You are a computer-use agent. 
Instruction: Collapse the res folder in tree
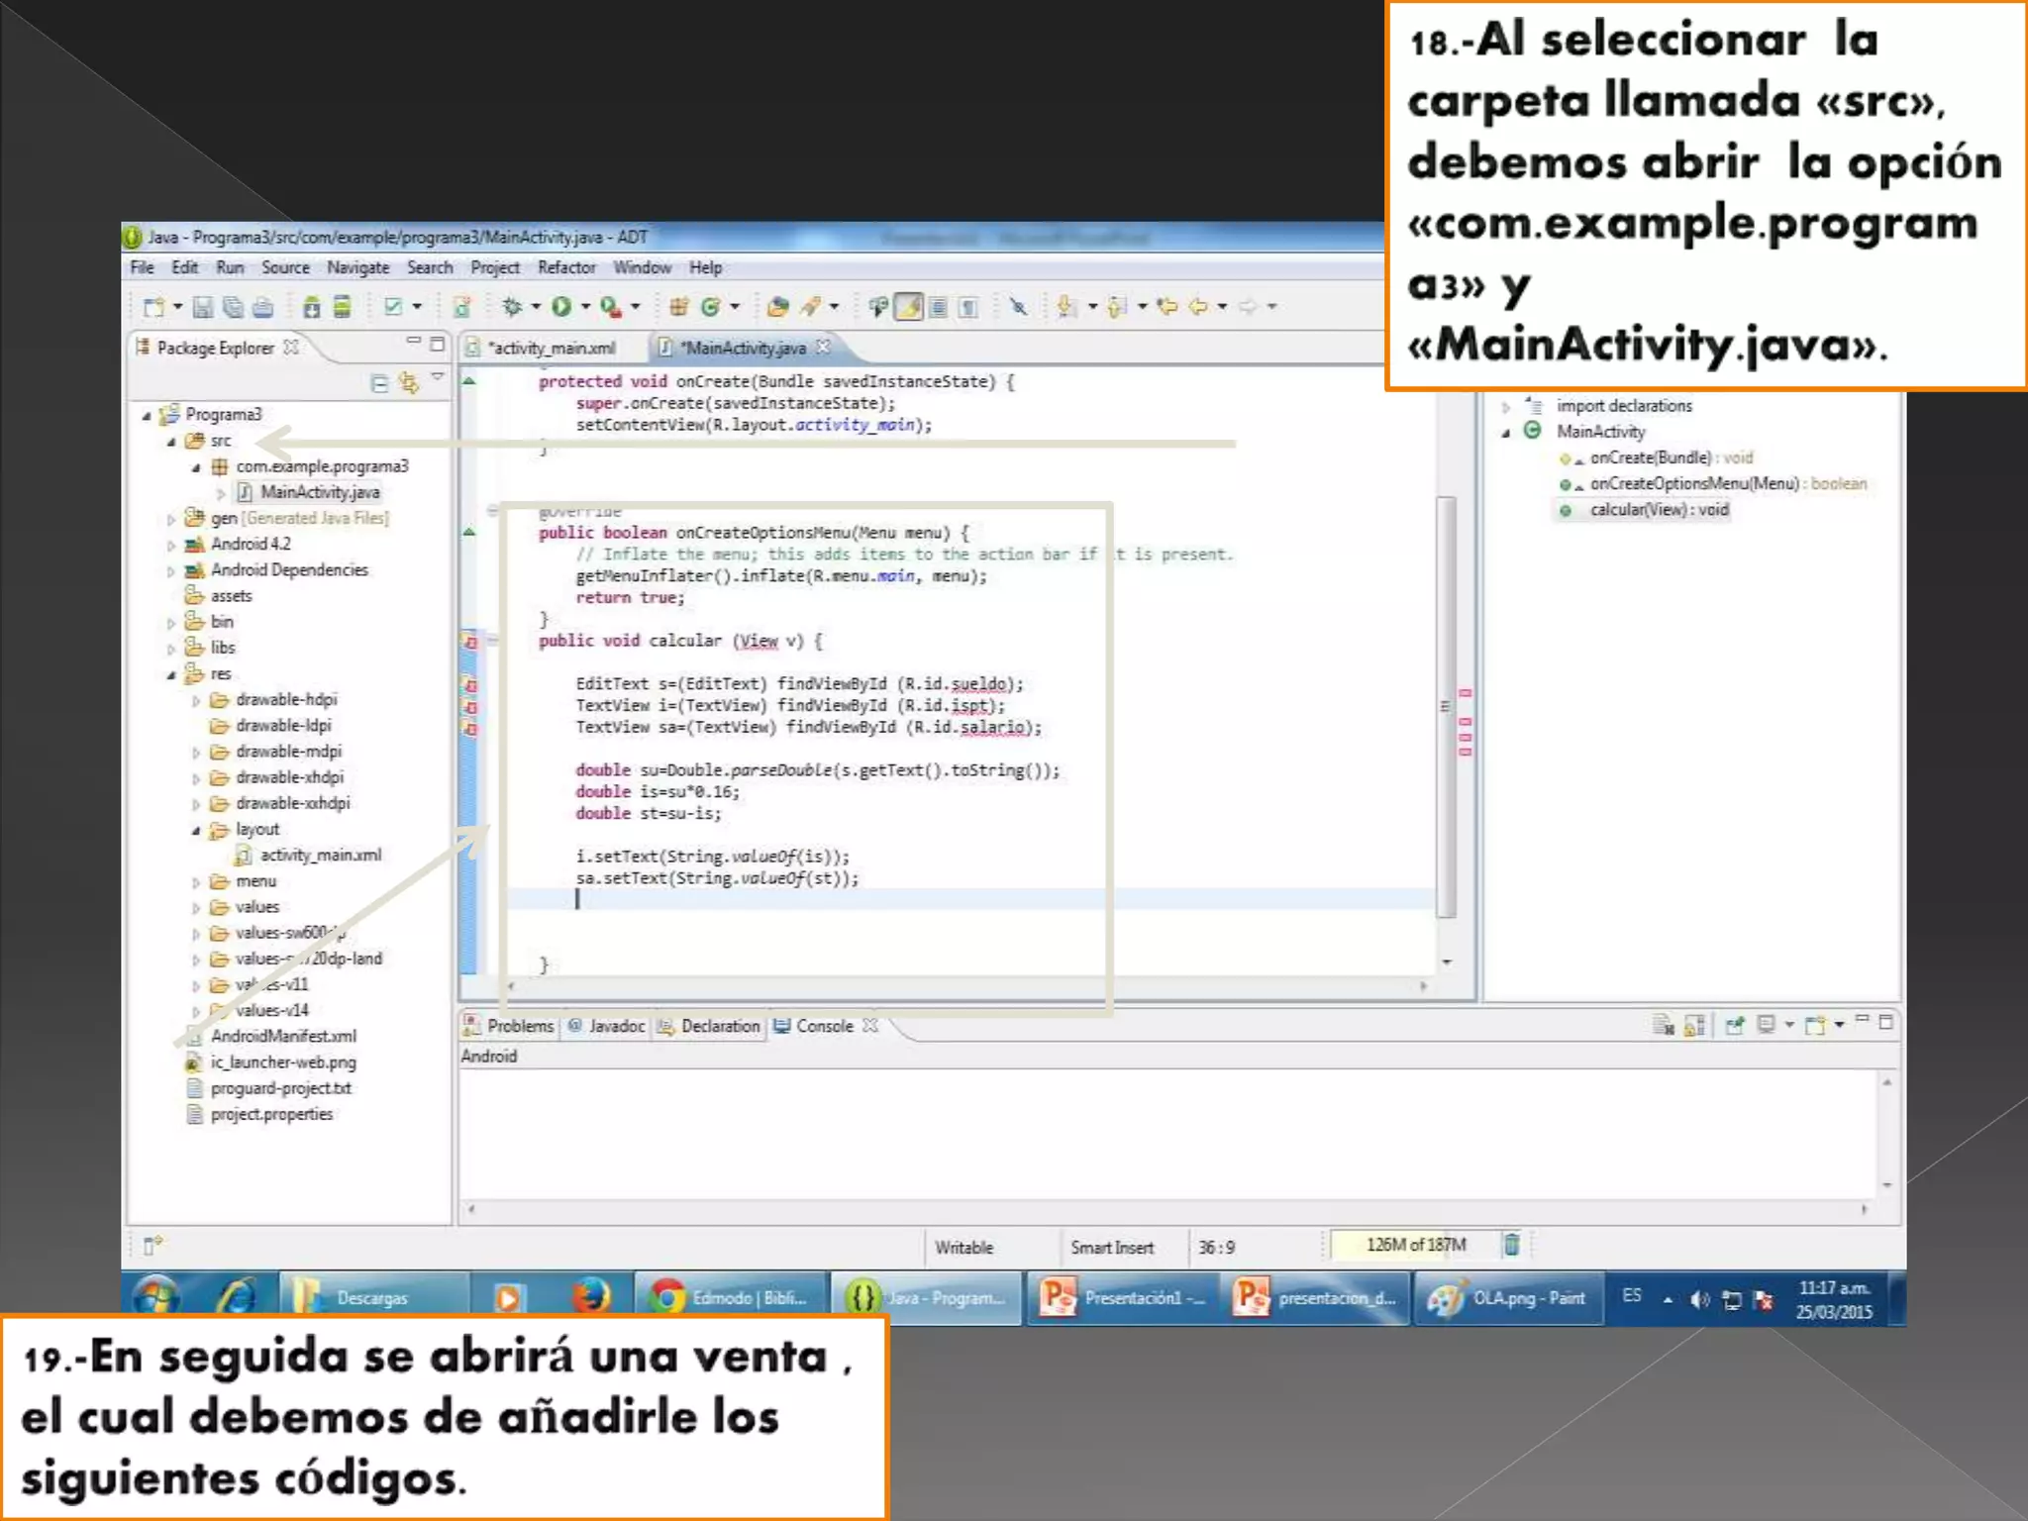point(171,674)
